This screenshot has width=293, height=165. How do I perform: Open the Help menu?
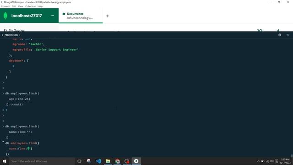coord(40,6)
